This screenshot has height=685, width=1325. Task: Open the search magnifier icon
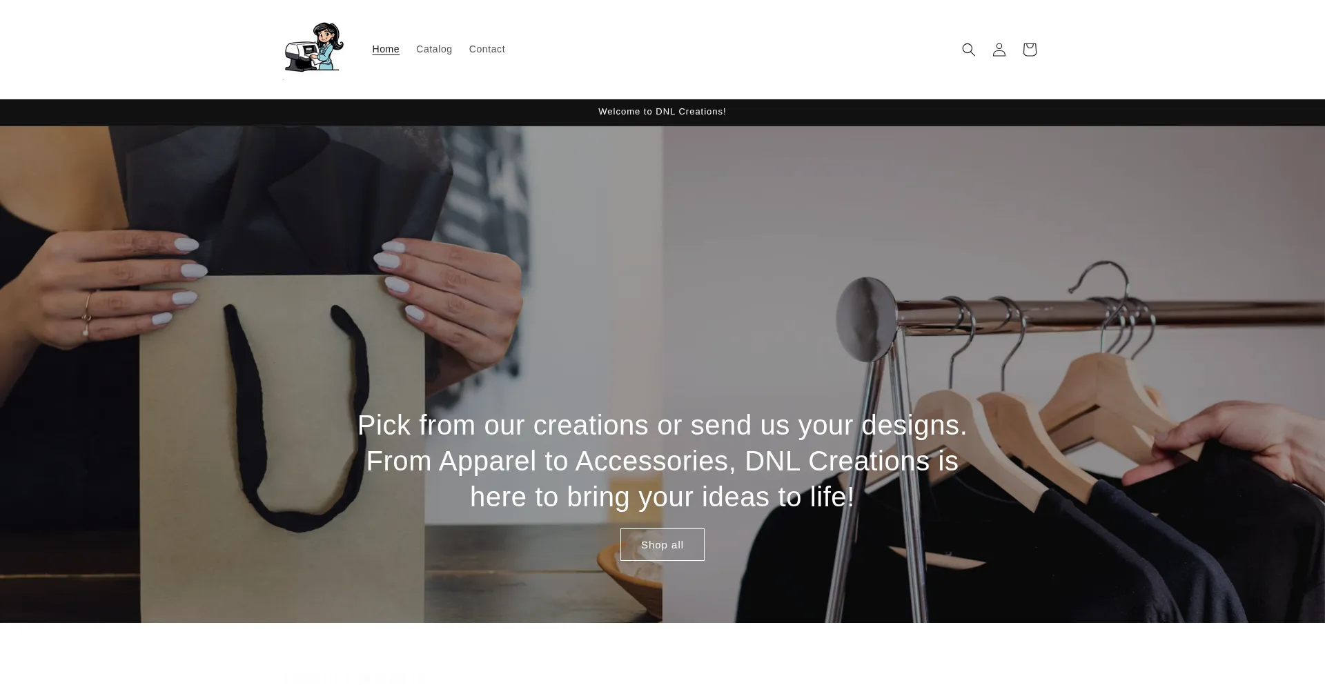968,50
